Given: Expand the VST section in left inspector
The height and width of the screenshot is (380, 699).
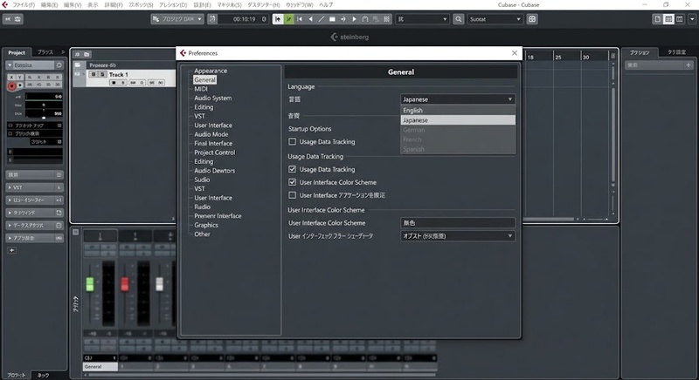Looking at the screenshot, I should tap(34, 187).
